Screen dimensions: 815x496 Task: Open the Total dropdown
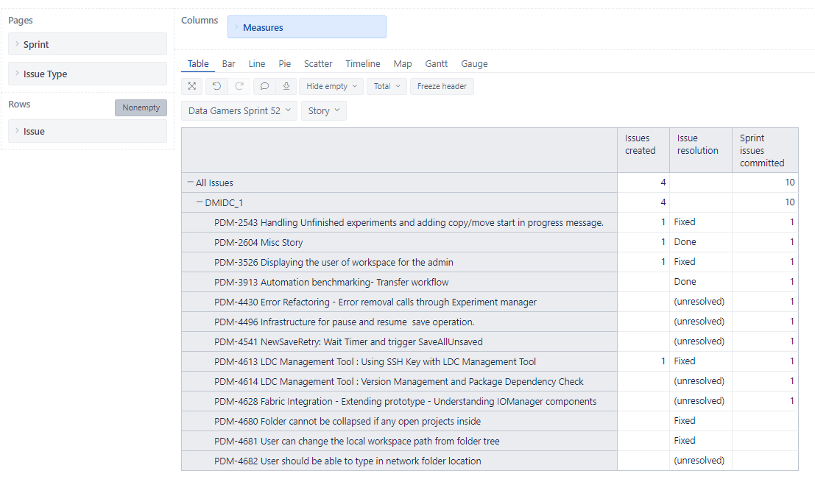[x=387, y=86]
